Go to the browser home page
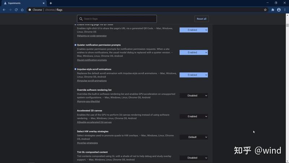The image size is (289, 163). click(22, 10)
